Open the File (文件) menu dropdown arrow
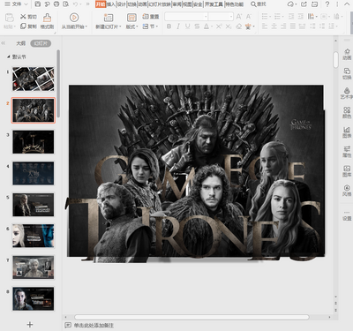This screenshot has height=331, width=353. [26, 4]
